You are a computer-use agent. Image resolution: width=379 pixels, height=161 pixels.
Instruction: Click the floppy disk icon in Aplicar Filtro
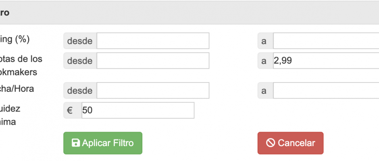tap(76, 143)
